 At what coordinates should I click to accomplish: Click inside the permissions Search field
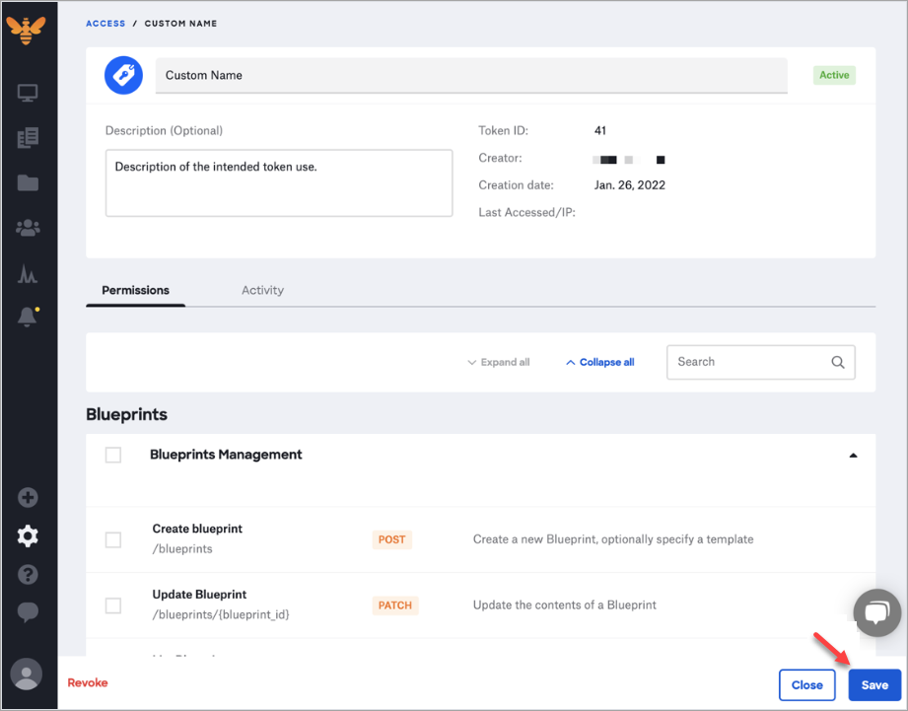coord(749,362)
